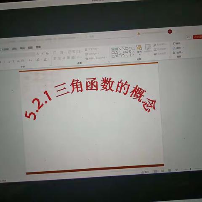Select the curved title 5.2.1 三角函数的概念
Viewport: 202px width, 202px height.
(x=90, y=98)
